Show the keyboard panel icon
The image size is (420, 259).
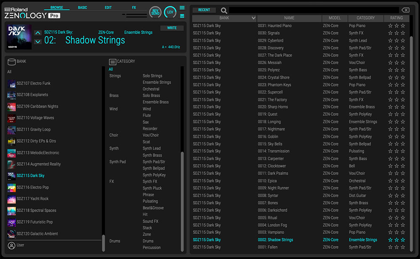pos(182,16)
